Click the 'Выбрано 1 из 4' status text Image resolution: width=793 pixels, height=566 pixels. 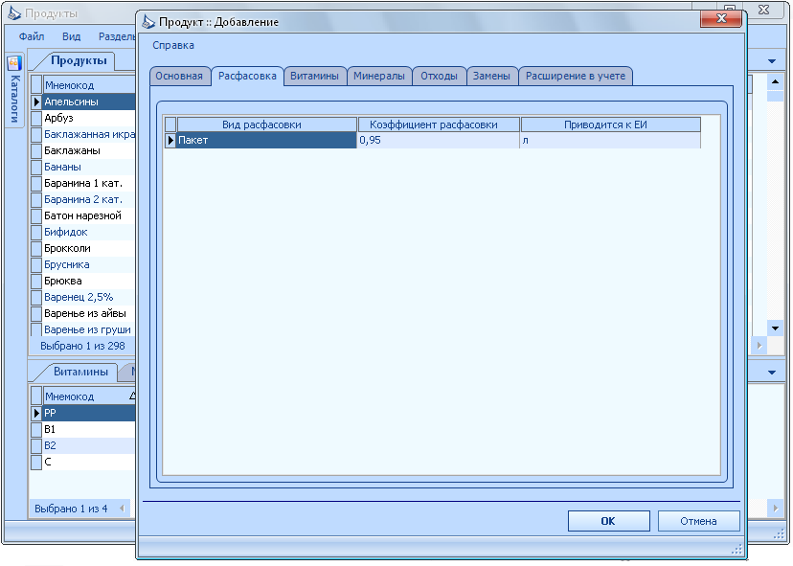point(71,509)
